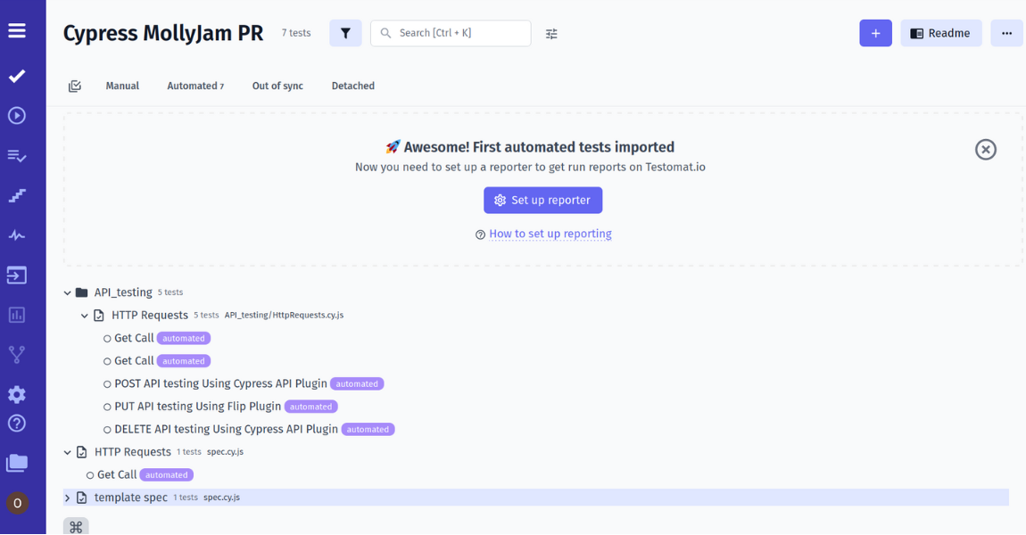This screenshot has height=535, width=1026.
Task: Open the Runs play icon in sidebar
Action: (16, 115)
